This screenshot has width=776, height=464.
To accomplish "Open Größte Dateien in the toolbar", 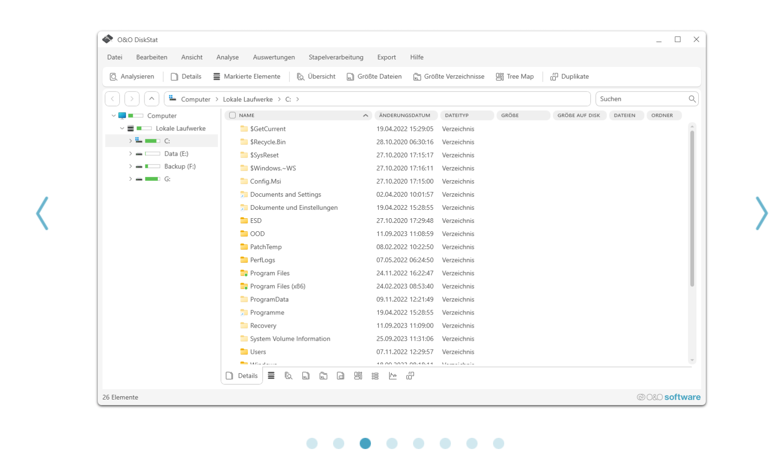I will coord(374,77).
